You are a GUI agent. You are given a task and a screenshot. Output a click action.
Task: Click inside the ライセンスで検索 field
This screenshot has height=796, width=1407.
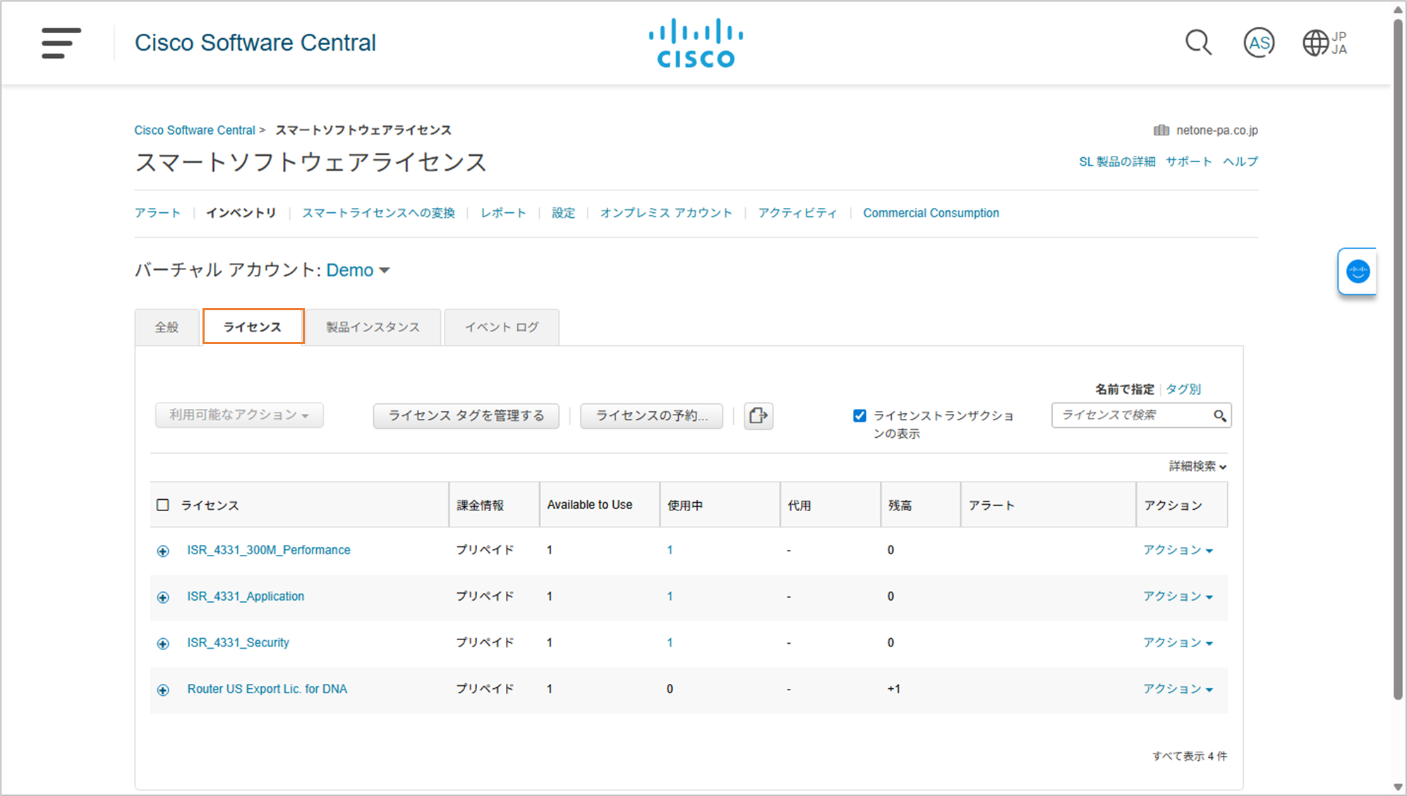[x=1129, y=415]
